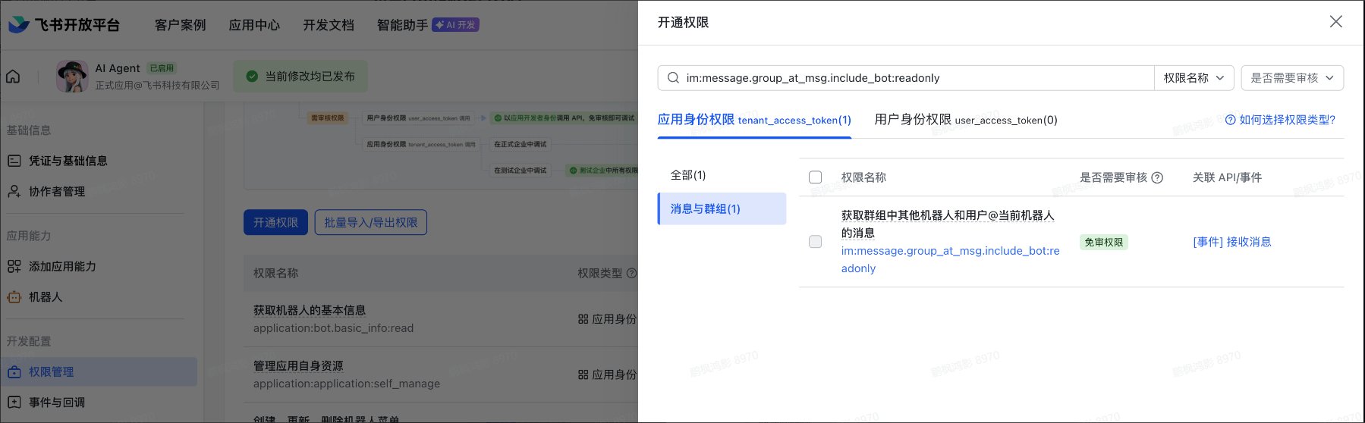
Task: Click the Feishu Open Platform logo
Action: click(x=64, y=25)
